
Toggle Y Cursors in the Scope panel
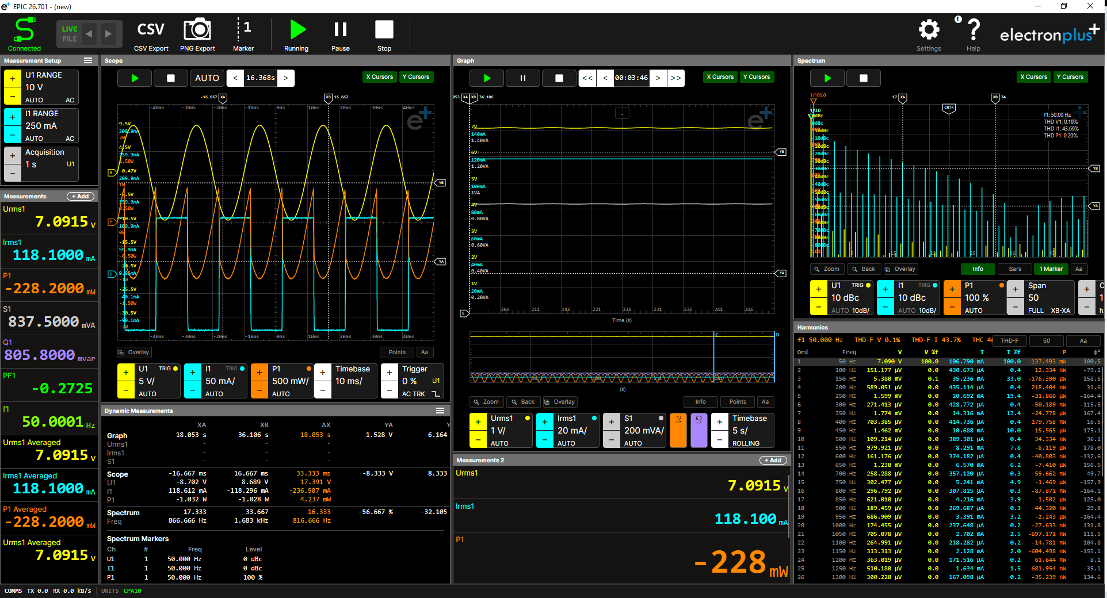(x=416, y=77)
